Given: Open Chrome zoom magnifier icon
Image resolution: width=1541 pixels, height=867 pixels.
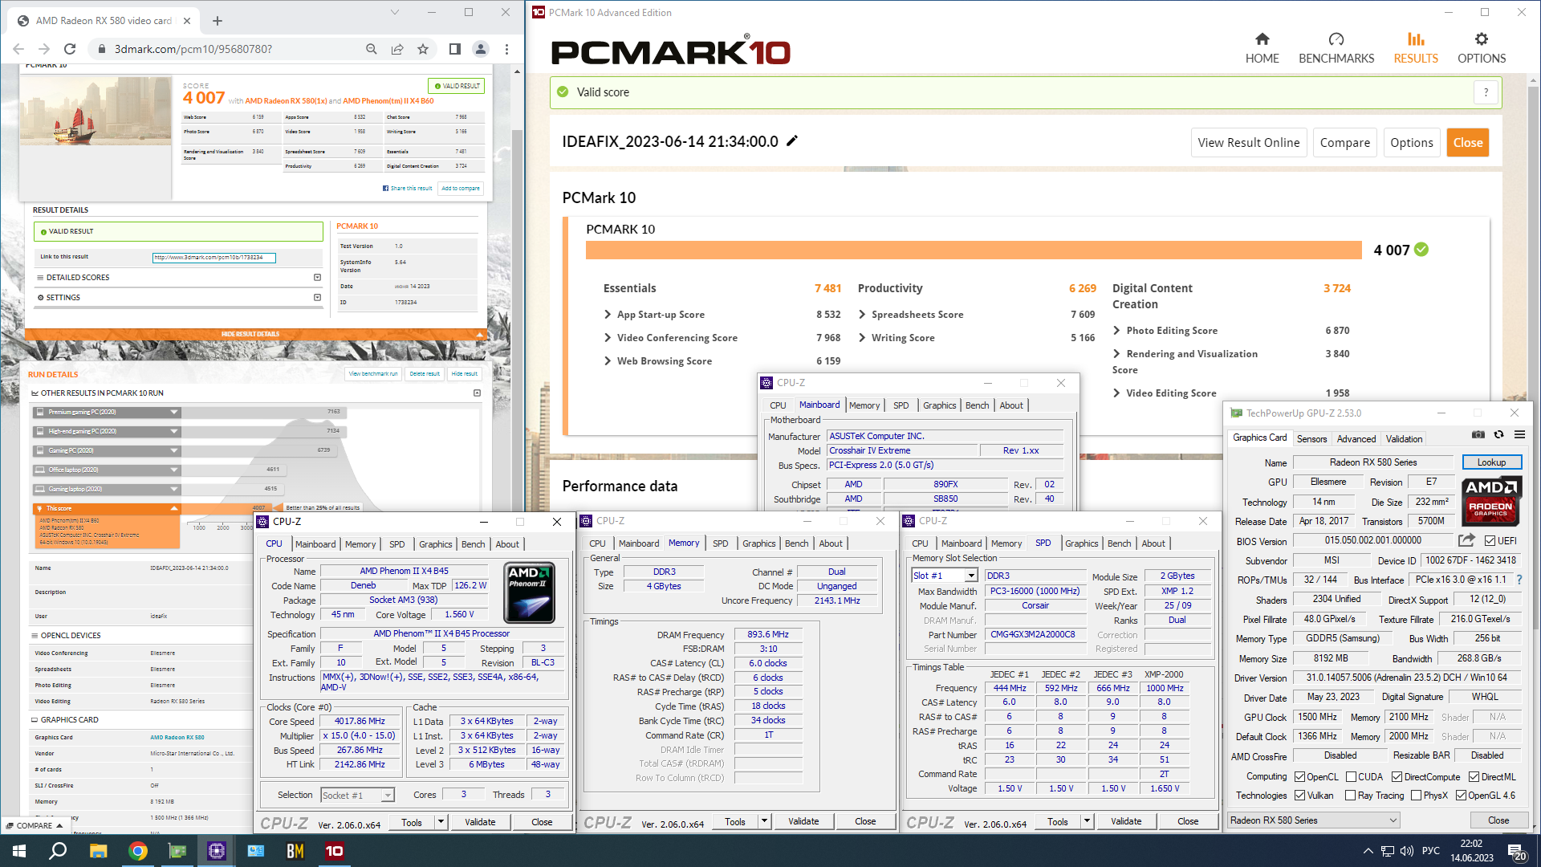Looking at the screenshot, I should [372, 49].
